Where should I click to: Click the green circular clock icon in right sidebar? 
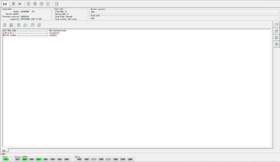pyautogui.click(x=276, y=38)
